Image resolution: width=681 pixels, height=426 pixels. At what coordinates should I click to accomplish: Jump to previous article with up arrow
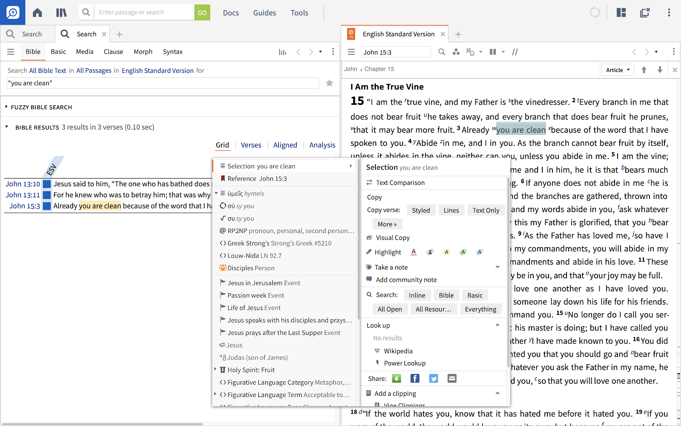click(644, 70)
